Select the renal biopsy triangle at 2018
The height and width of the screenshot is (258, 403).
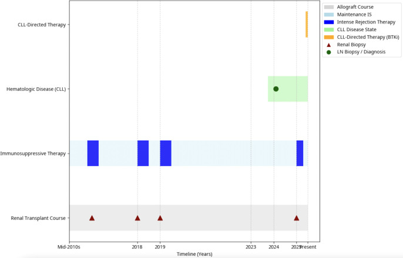[137, 218]
